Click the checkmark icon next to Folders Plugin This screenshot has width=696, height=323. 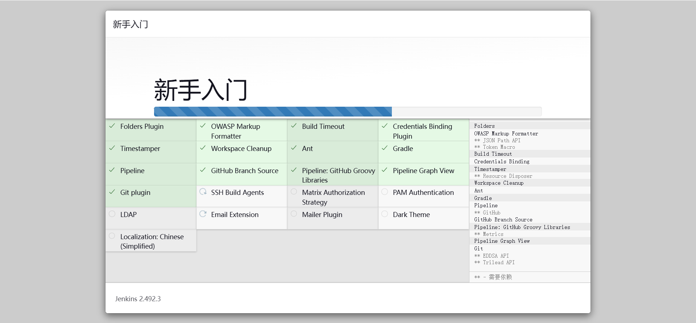pyautogui.click(x=112, y=126)
